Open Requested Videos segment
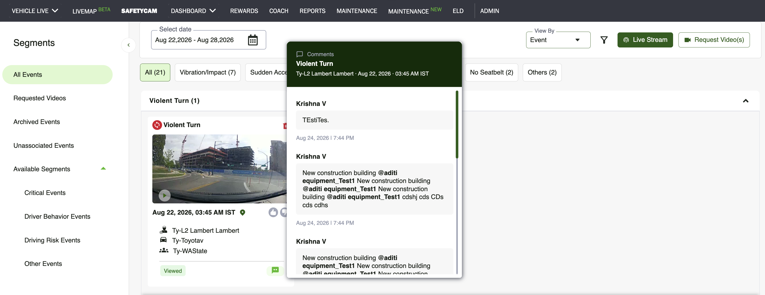 click(x=39, y=98)
